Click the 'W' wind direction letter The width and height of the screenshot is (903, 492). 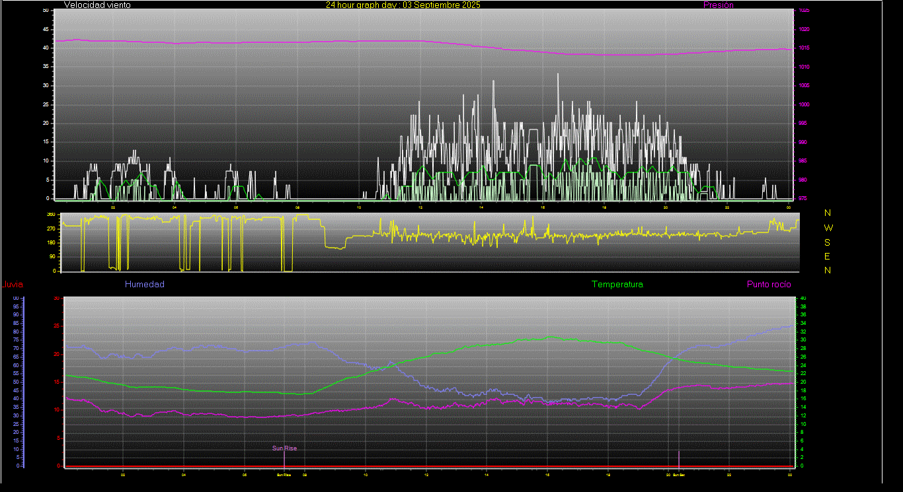[829, 228]
